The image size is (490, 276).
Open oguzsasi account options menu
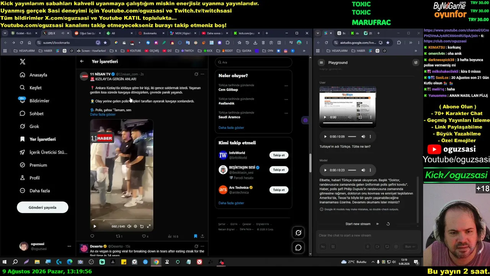pos(69,246)
